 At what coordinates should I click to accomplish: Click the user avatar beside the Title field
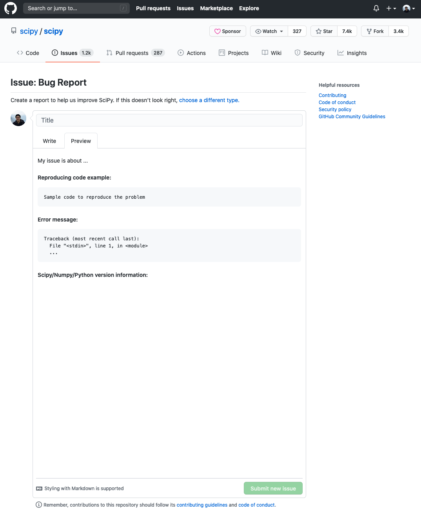[18, 118]
